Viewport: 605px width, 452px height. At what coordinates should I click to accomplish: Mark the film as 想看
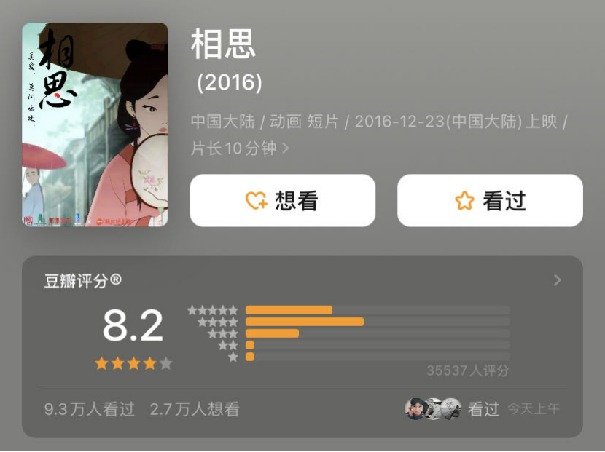coord(282,200)
